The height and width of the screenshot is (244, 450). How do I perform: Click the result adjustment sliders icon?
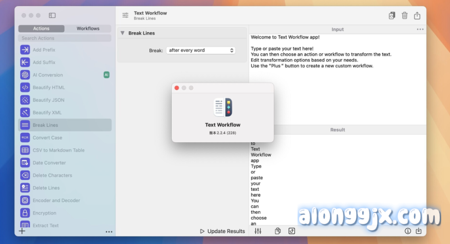258,231
